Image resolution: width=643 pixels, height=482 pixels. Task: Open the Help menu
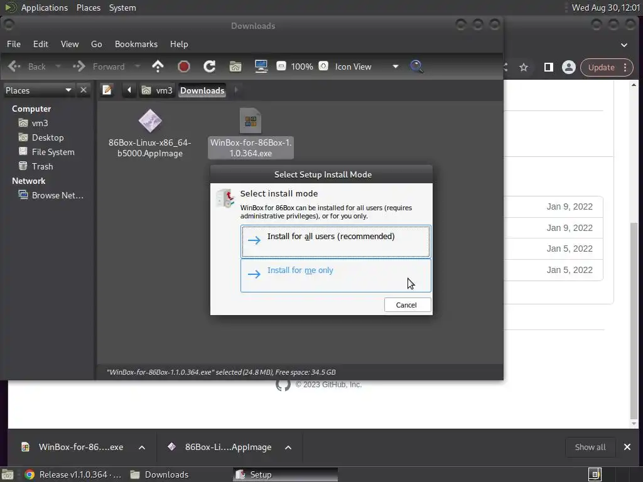[x=179, y=44]
